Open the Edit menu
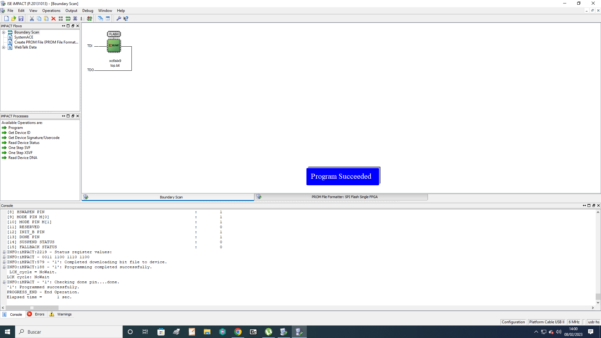601x338 pixels. tap(21, 11)
